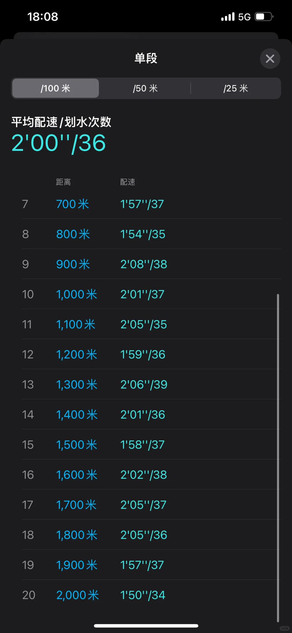Select the 800米 row with pace 1'54''/35
This screenshot has height=633, width=292.
151,234
